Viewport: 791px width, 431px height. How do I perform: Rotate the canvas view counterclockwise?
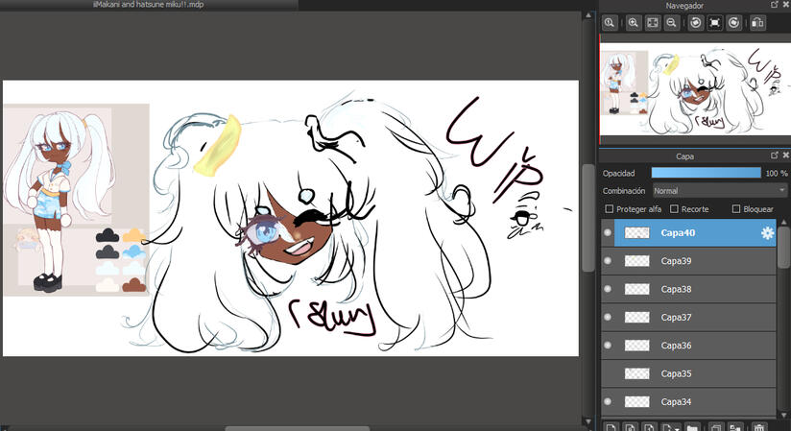point(696,23)
